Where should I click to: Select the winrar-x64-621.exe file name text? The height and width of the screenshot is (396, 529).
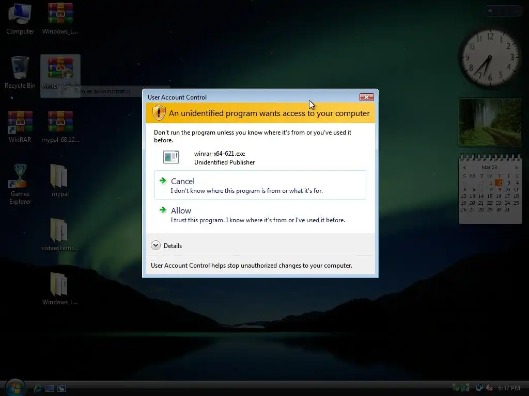tap(220, 154)
